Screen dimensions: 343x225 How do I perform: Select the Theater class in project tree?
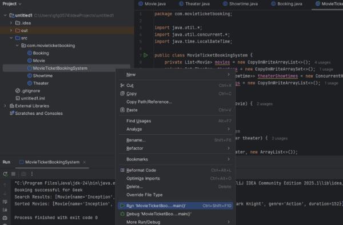click(x=41, y=83)
